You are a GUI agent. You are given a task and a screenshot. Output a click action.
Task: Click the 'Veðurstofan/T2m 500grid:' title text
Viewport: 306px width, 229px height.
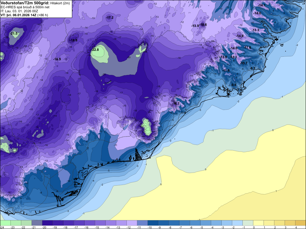click(x=25, y=3)
